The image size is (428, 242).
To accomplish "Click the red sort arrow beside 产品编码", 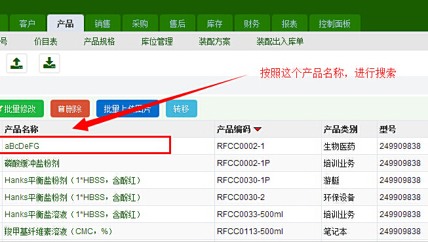I will pos(258,129).
